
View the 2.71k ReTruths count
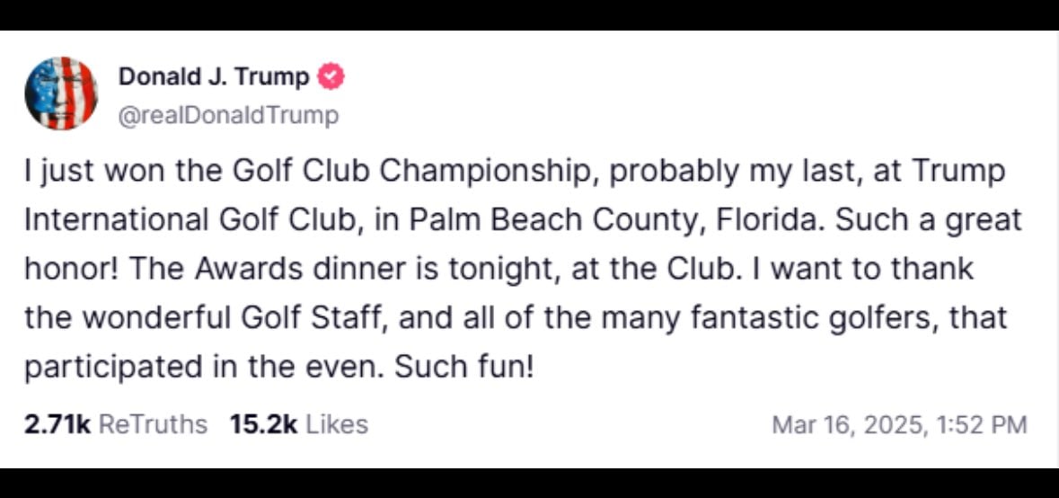pyautogui.click(x=116, y=424)
